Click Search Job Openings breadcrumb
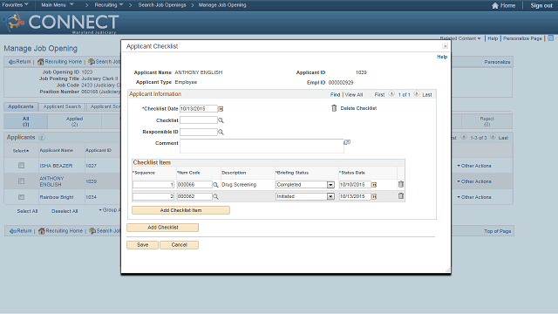The width and height of the screenshot is (558, 314). tap(162, 5)
